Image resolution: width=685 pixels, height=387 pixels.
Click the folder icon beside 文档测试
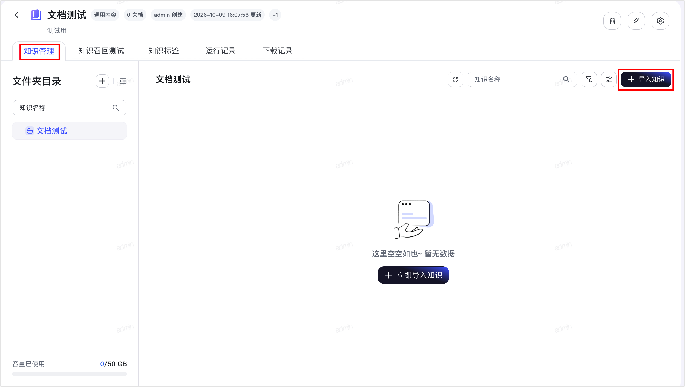pyautogui.click(x=30, y=131)
